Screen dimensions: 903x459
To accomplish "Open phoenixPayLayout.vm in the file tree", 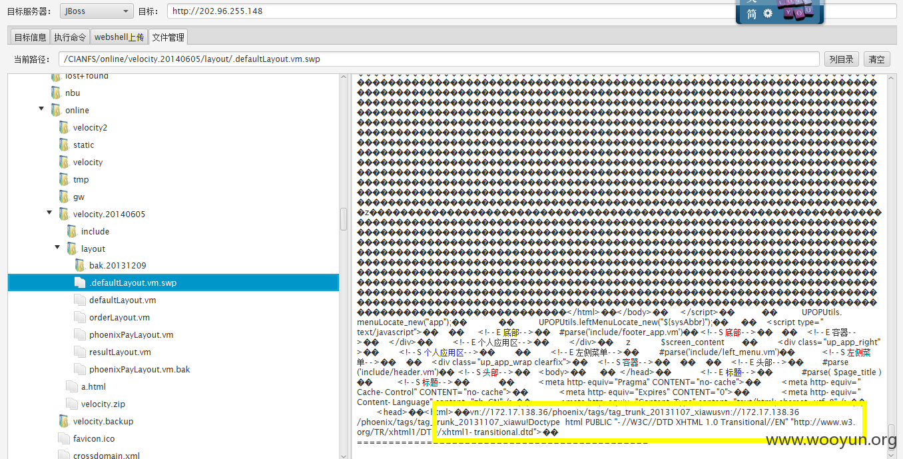I will (131, 334).
